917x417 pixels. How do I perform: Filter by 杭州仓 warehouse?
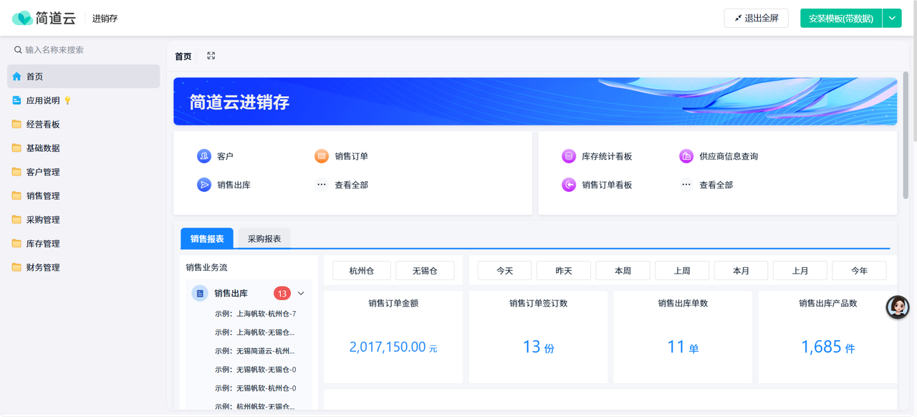tap(362, 270)
